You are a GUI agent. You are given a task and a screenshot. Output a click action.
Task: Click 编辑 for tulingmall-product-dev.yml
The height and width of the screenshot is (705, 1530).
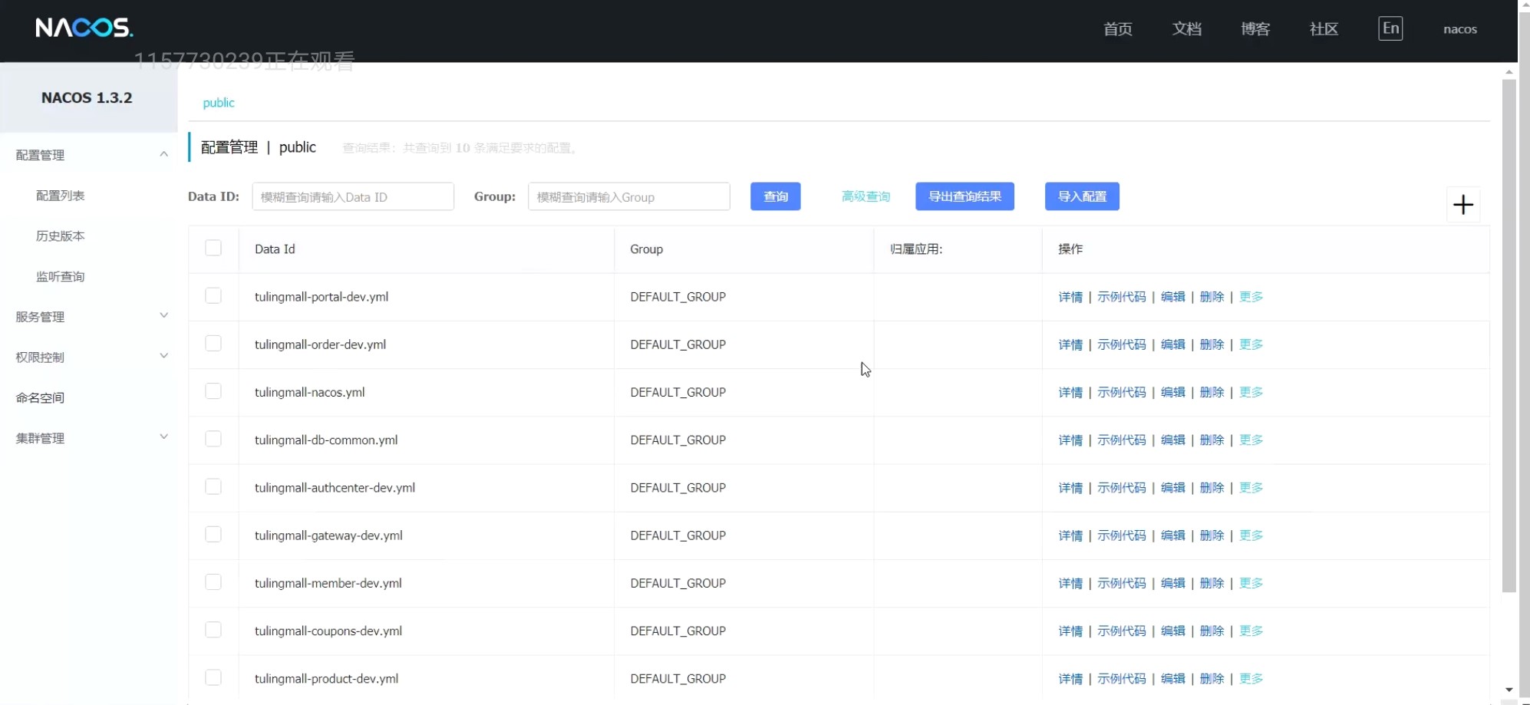coord(1172,679)
